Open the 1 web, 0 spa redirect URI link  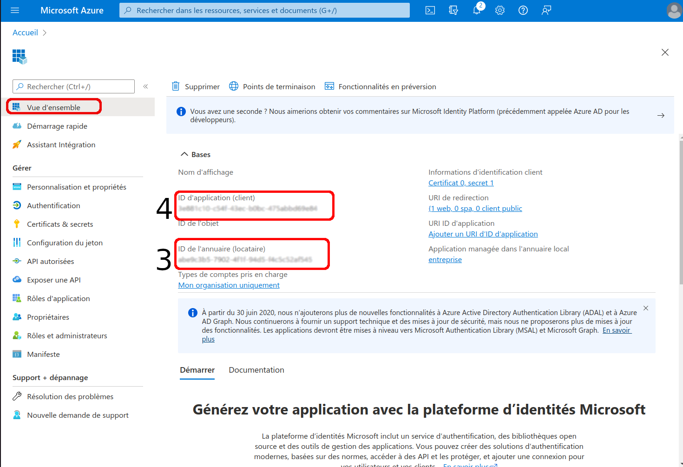pos(475,209)
